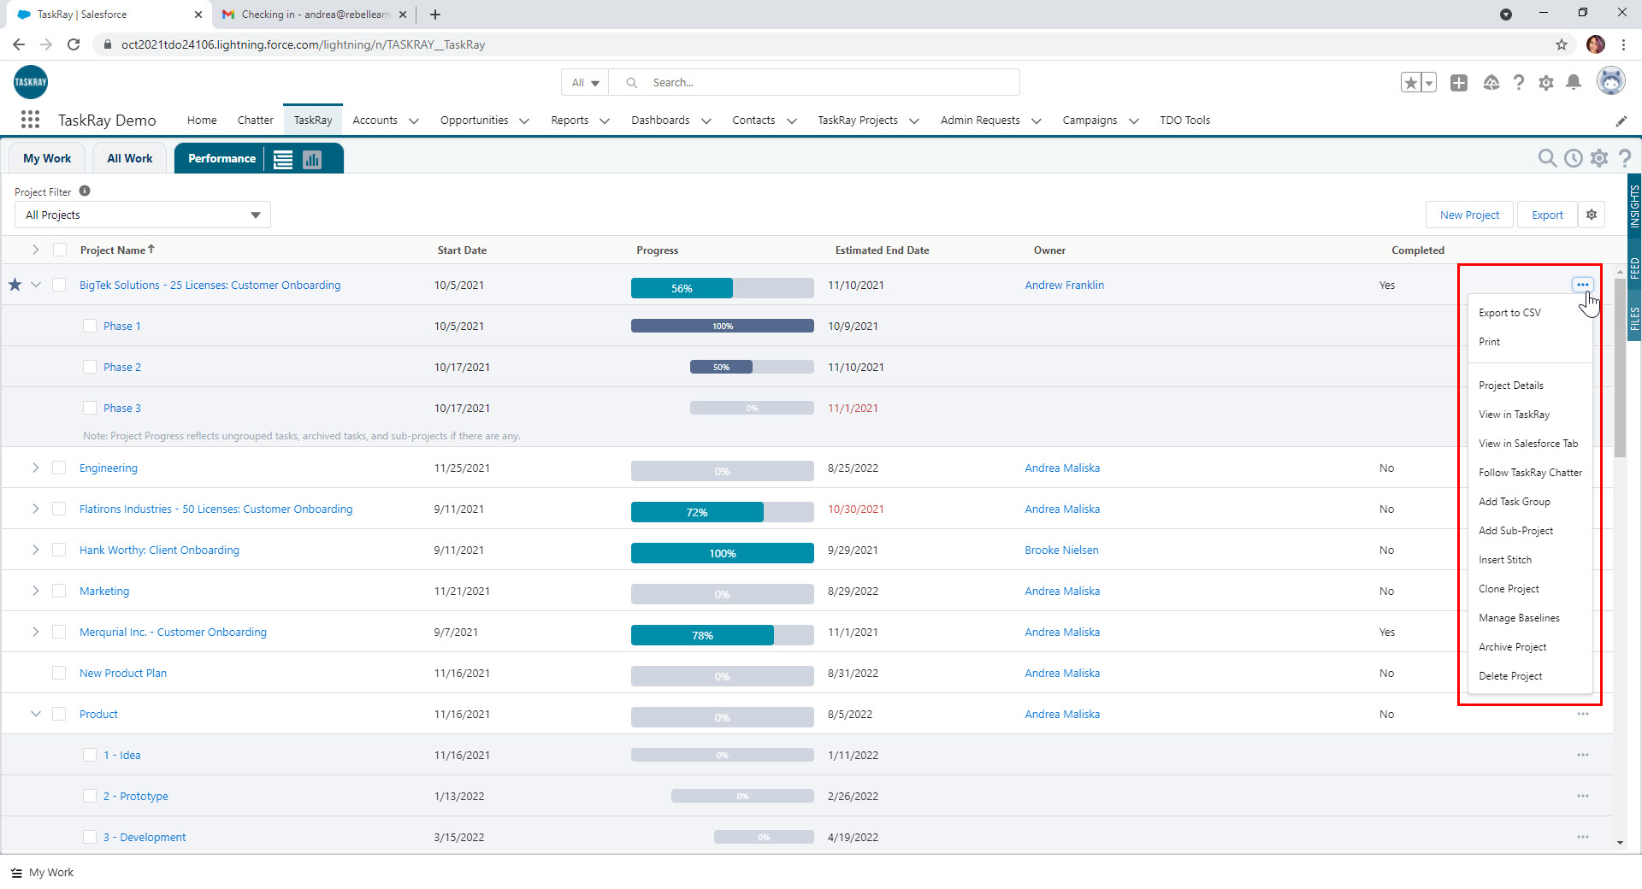1642x889 pixels.
Task: Check the Flatirons Industries checkbox
Action: 59,509
